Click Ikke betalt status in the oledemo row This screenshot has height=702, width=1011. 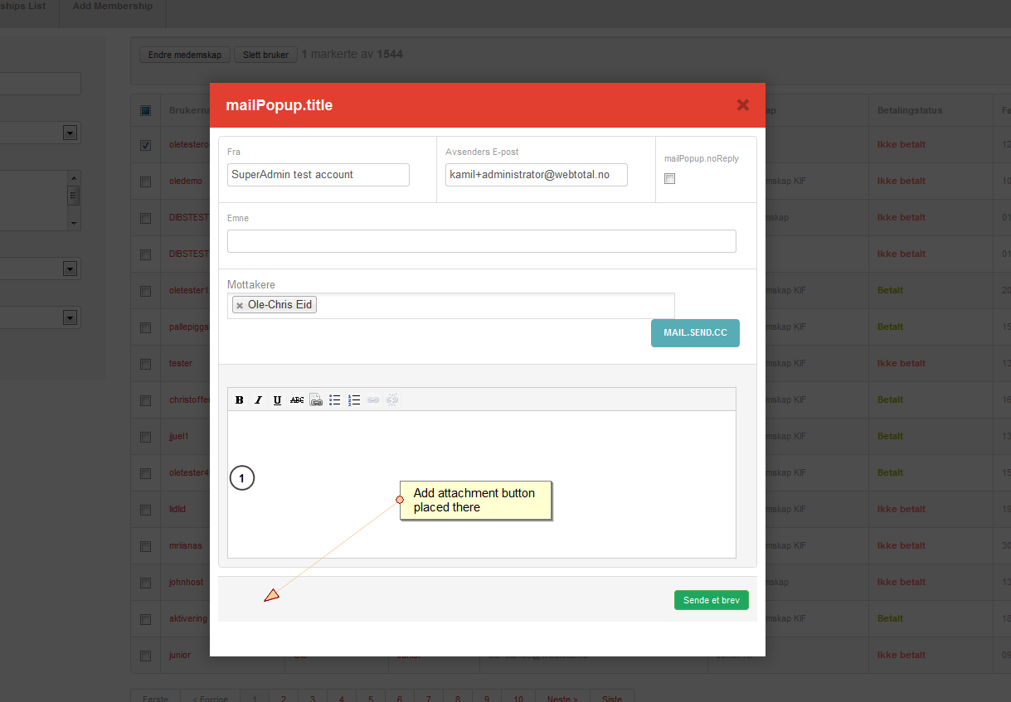pyautogui.click(x=902, y=181)
